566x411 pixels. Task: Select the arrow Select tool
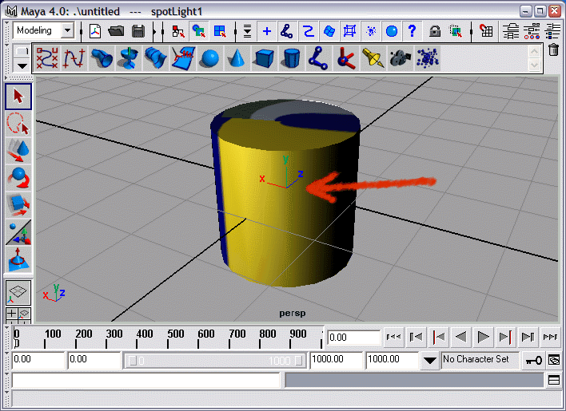pyautogui.click(x=18, y=97)
